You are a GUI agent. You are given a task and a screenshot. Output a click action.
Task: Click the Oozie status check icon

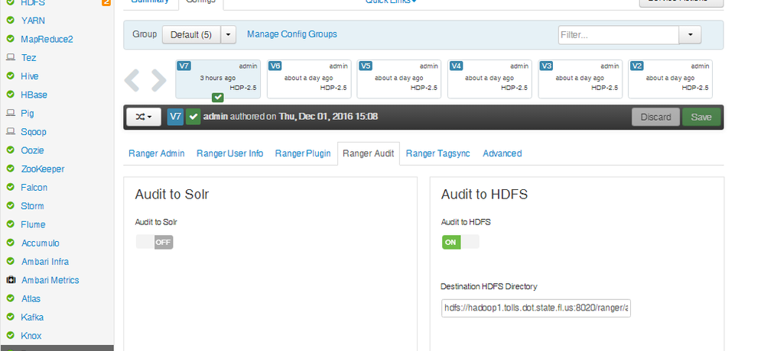click(10, 150)
